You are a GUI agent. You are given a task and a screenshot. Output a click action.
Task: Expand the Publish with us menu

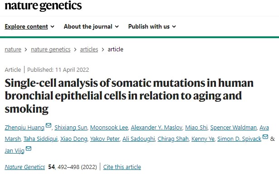click(152, 26)
